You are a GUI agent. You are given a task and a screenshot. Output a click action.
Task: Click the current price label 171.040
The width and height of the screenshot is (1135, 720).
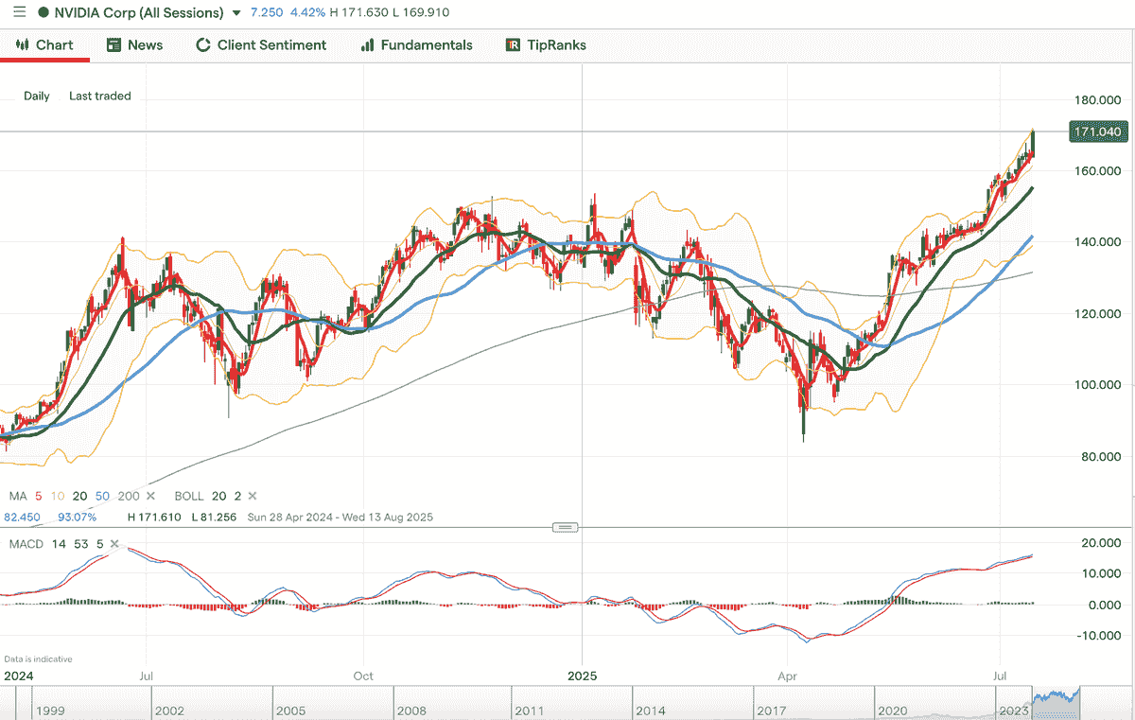[1098, 132]
